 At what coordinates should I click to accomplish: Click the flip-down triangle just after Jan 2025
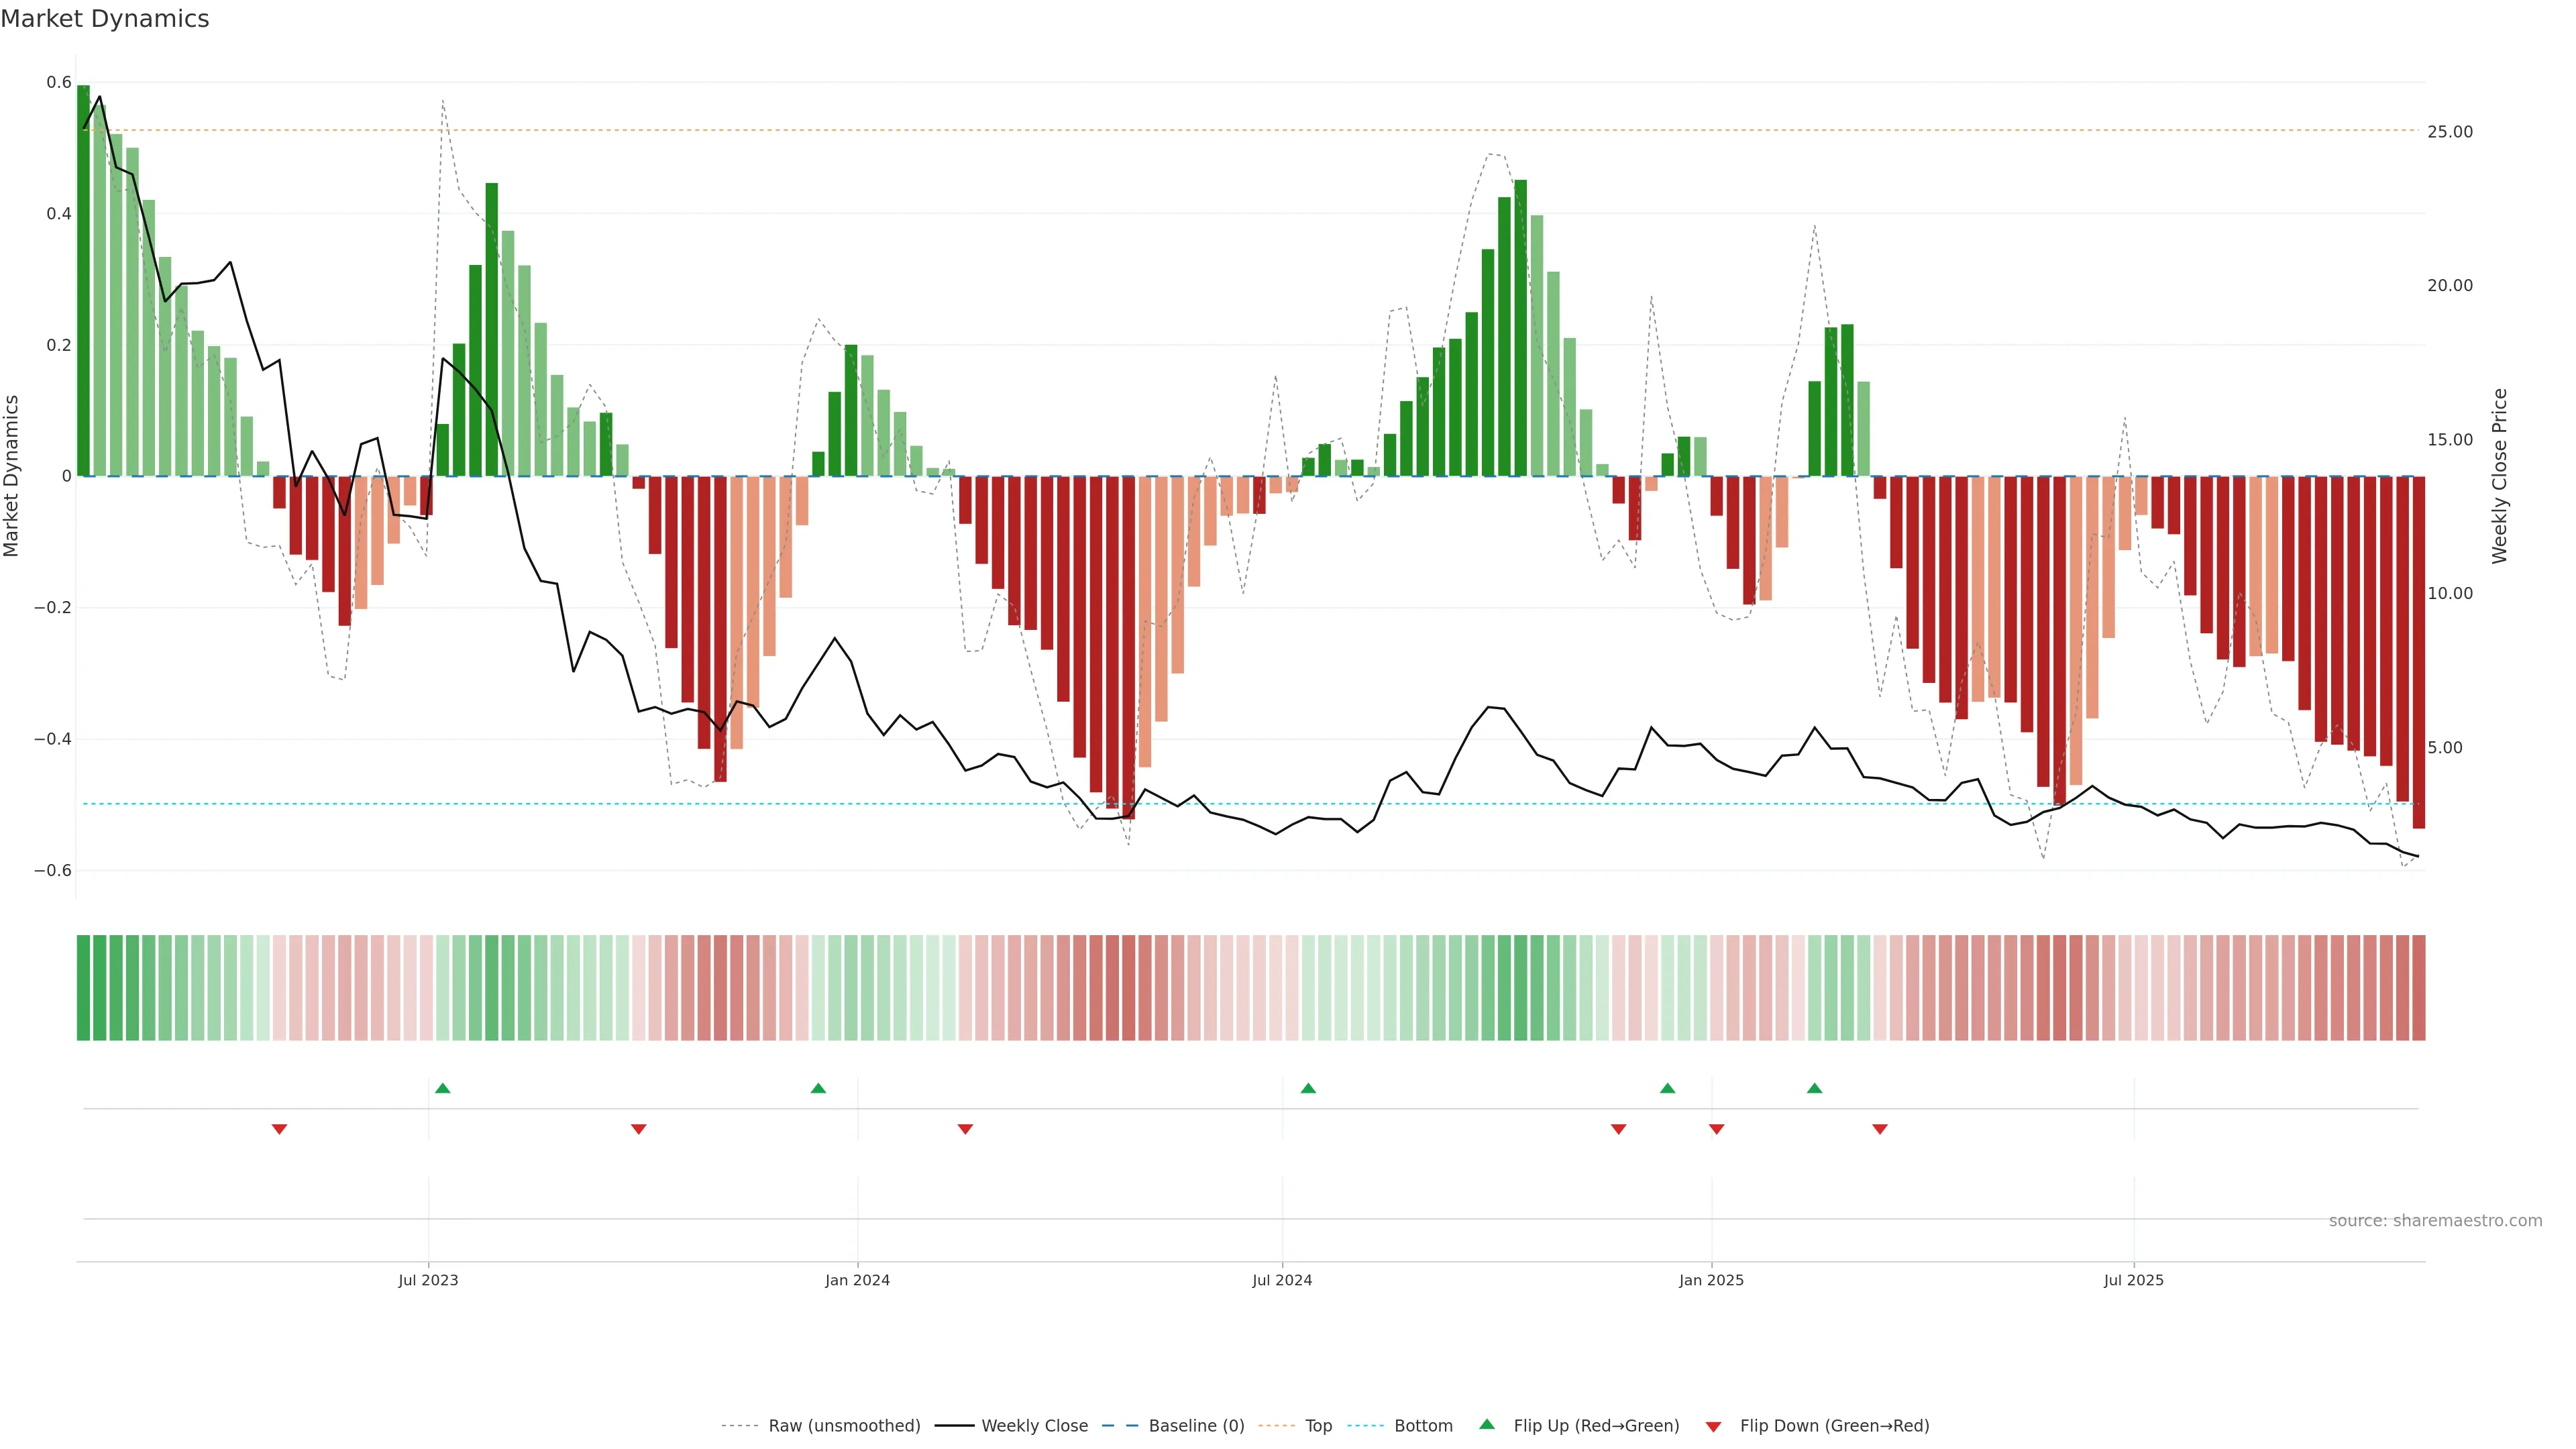1717,1129
